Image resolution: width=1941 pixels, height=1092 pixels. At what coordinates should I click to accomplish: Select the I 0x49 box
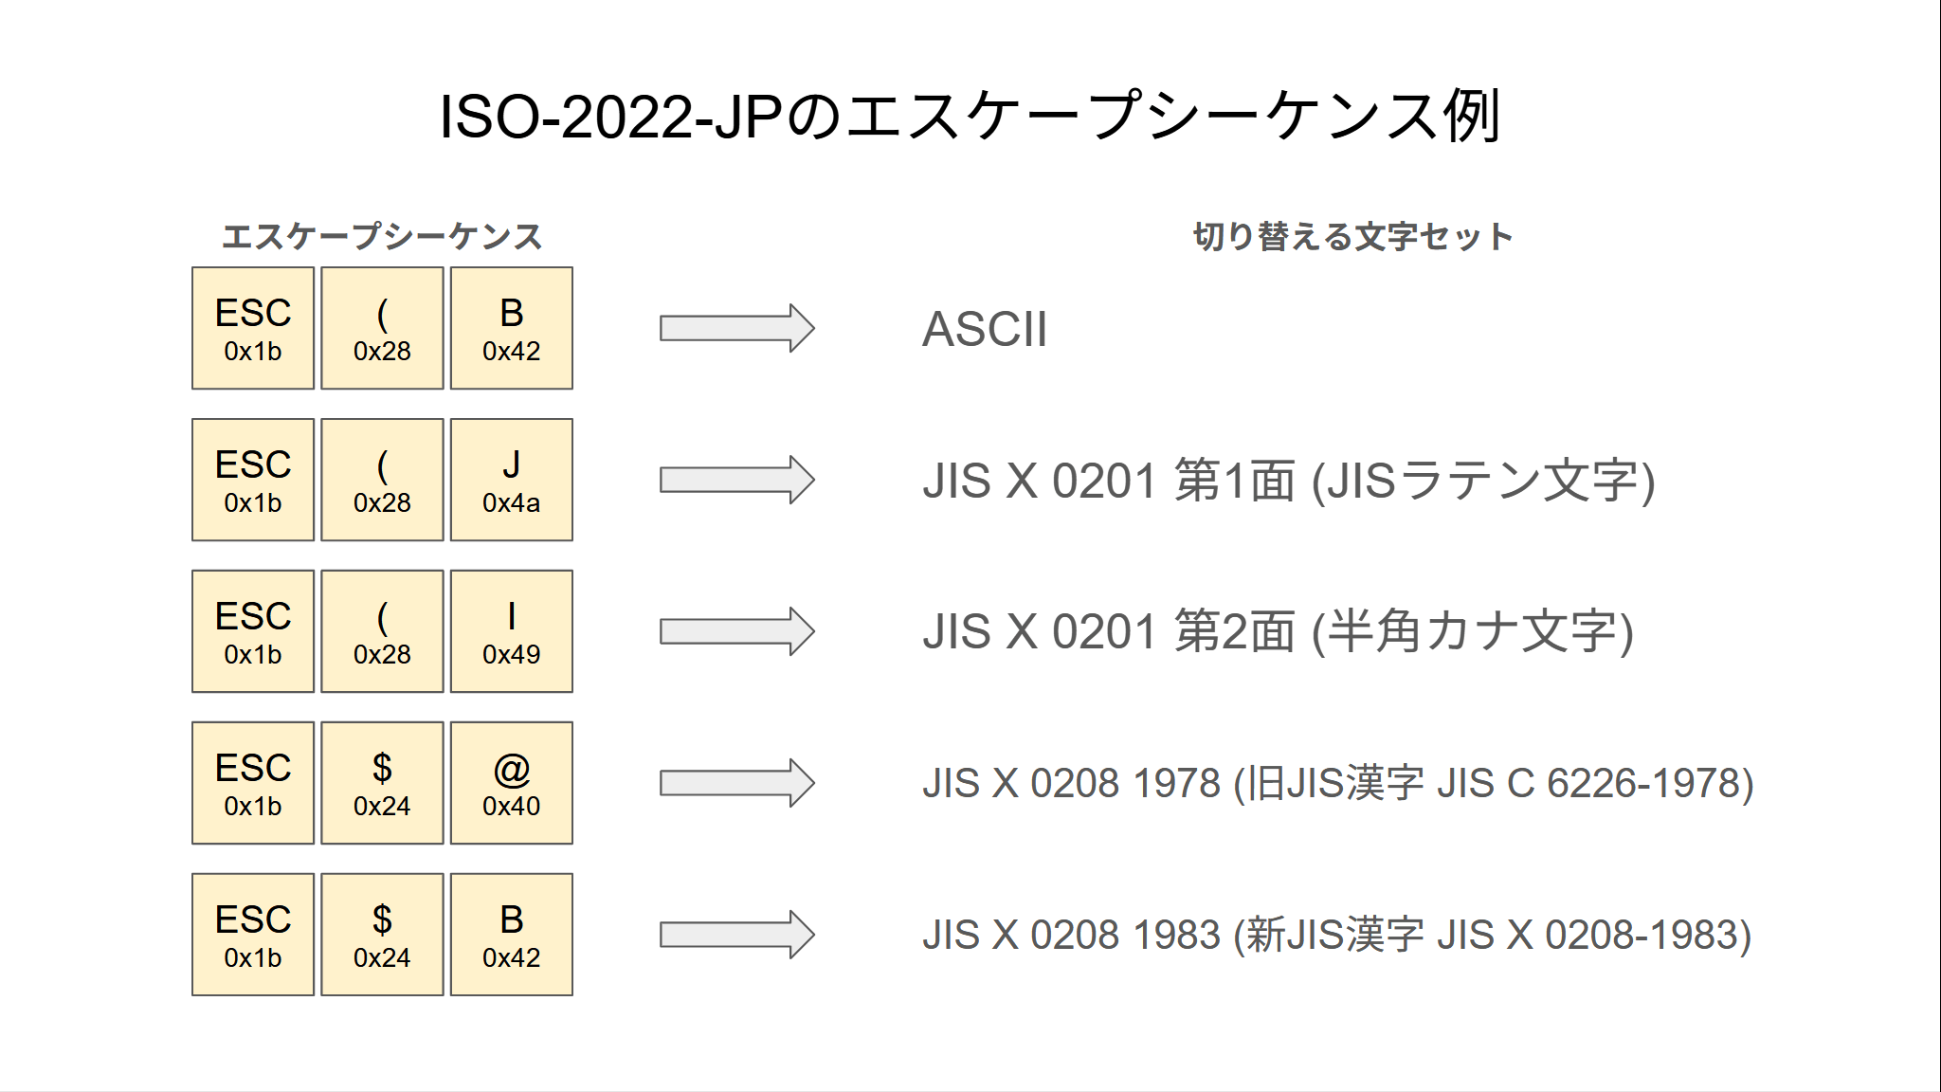click(x=512, y=631)
